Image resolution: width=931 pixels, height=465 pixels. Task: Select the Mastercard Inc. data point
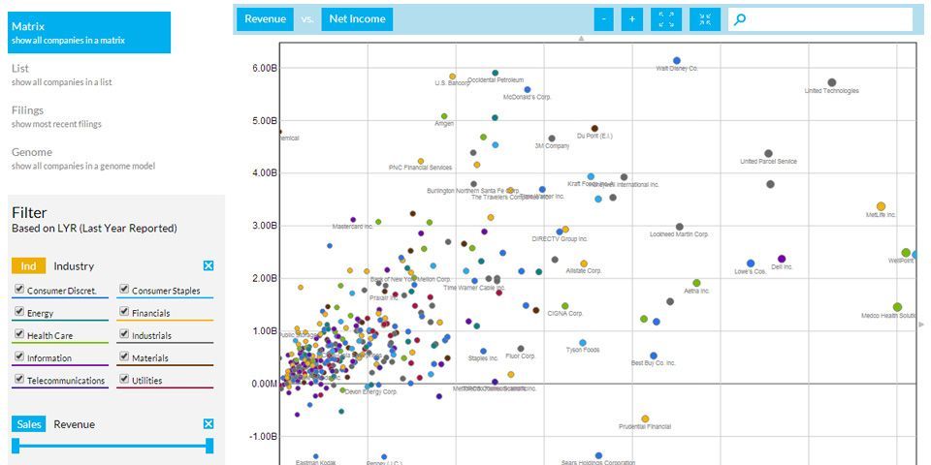point(353,220)
